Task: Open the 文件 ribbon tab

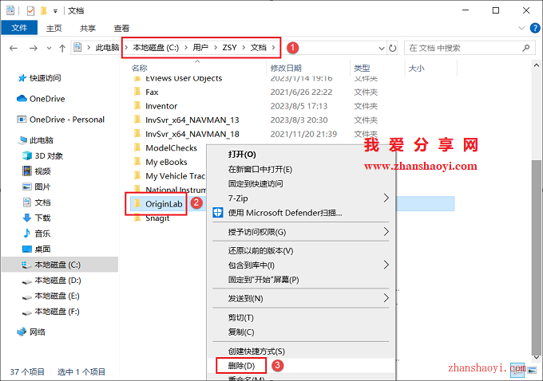Action: pyautogui.click(x=19, y=28)
